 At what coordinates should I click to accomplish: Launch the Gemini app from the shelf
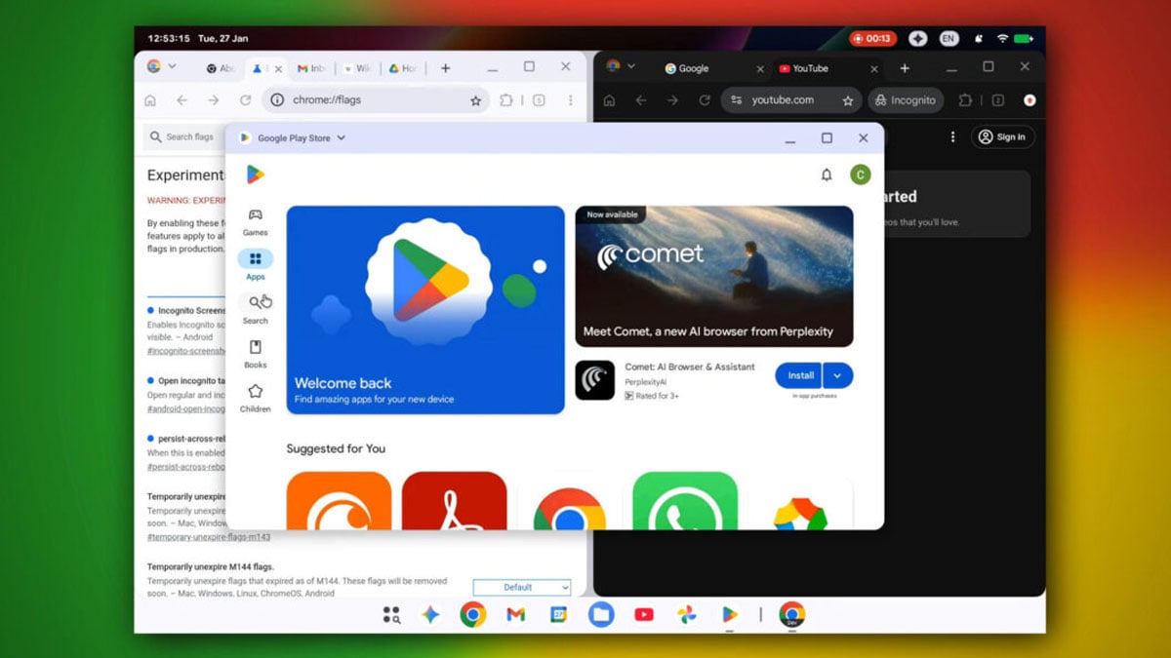coord(430,614)
